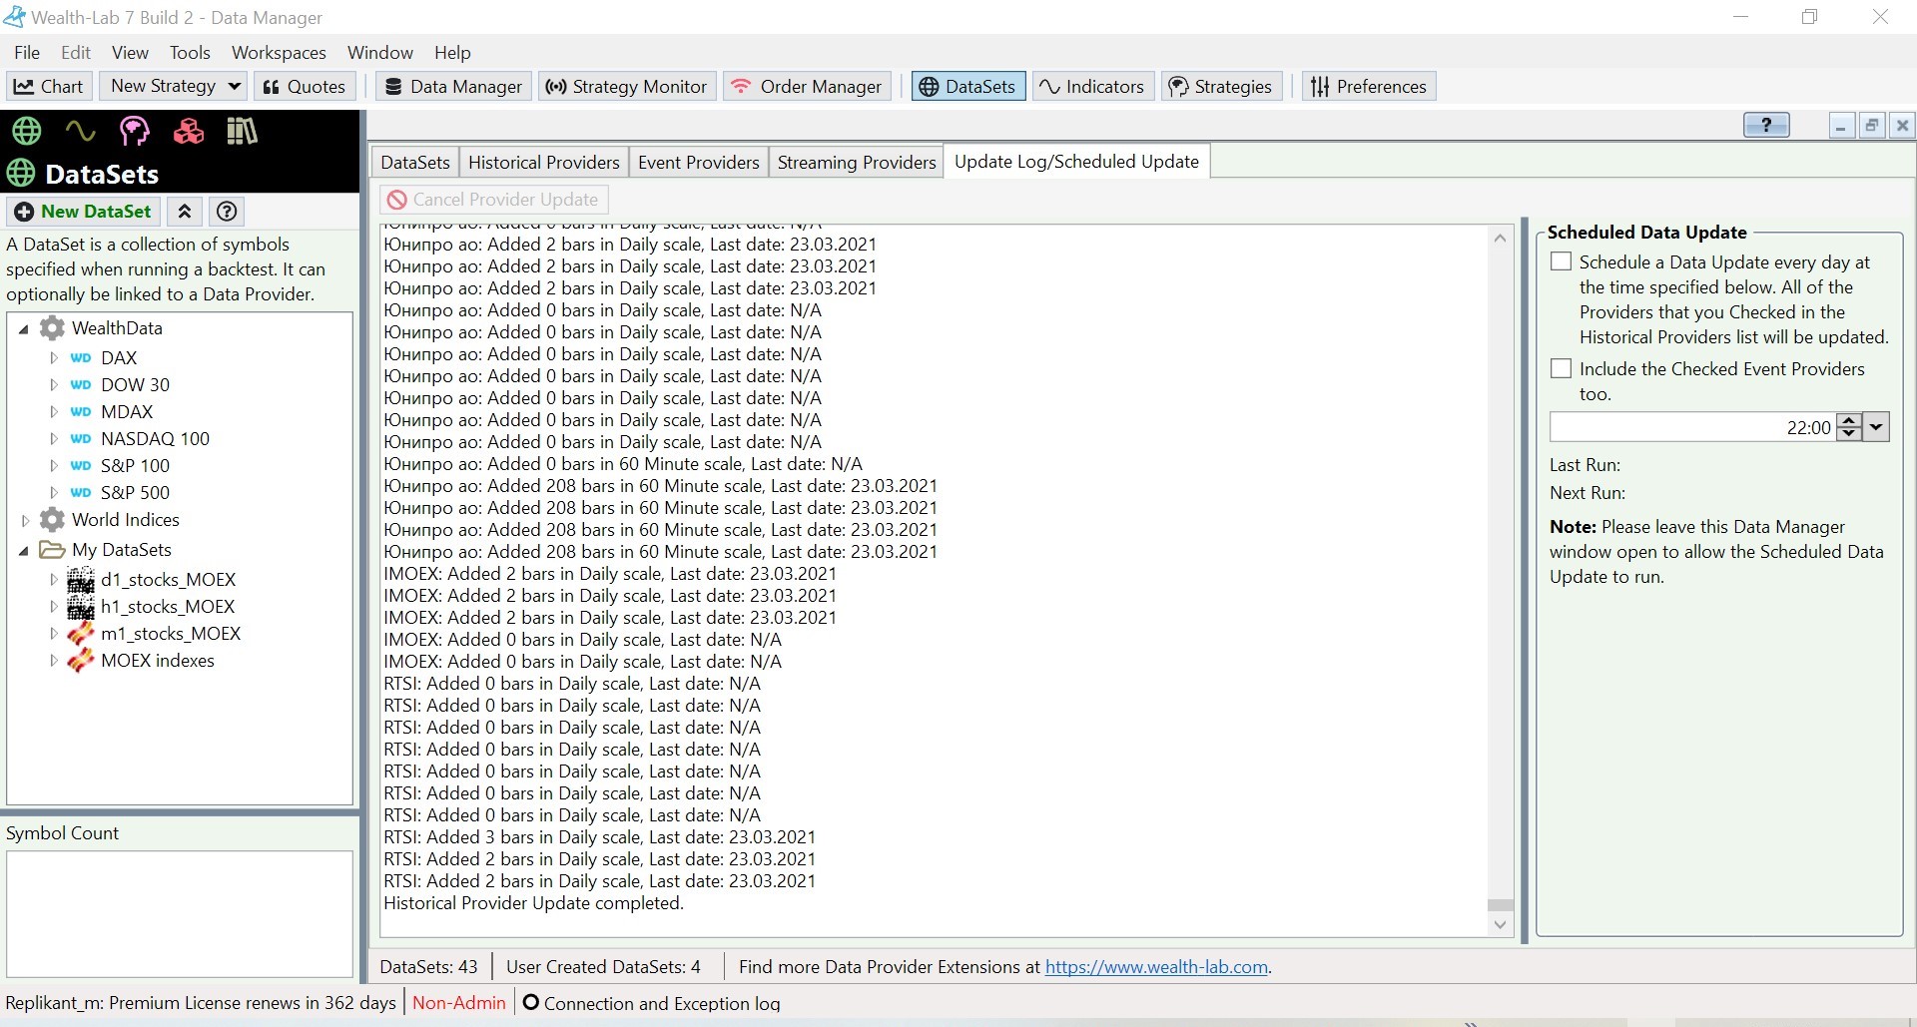Enable the scheduled daily Data Update checkbox
Screen dimensions: 1917x1027
(x=1561, y=262)
